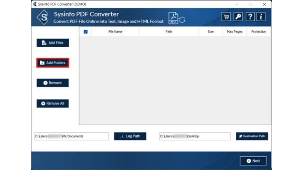Viewport: 303px width, 170px height.
Task: Click the Add Files button
Action: pyautogui.click(x=53, y=43)
